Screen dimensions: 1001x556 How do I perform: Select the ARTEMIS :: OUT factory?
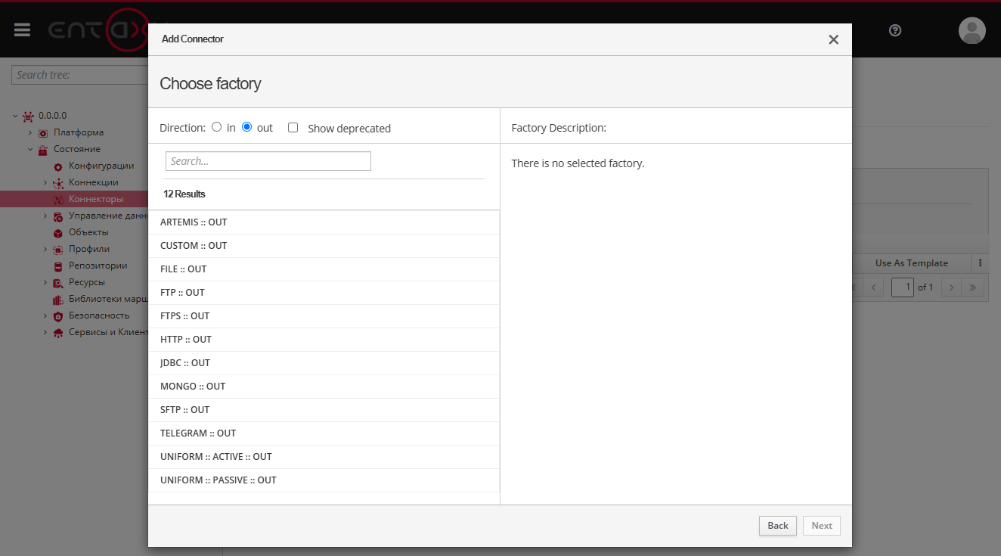194,222
